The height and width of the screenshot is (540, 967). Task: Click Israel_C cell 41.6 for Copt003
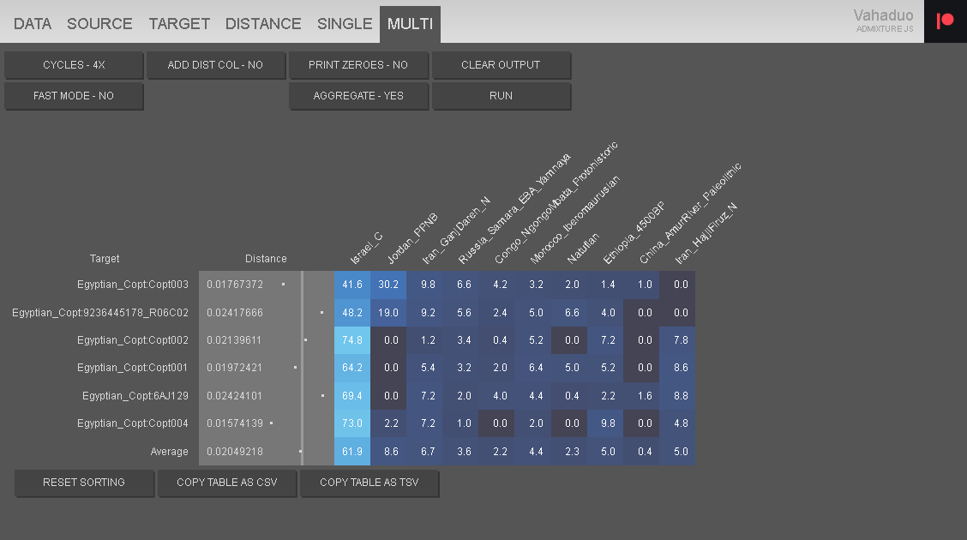(x=352, y=285)
